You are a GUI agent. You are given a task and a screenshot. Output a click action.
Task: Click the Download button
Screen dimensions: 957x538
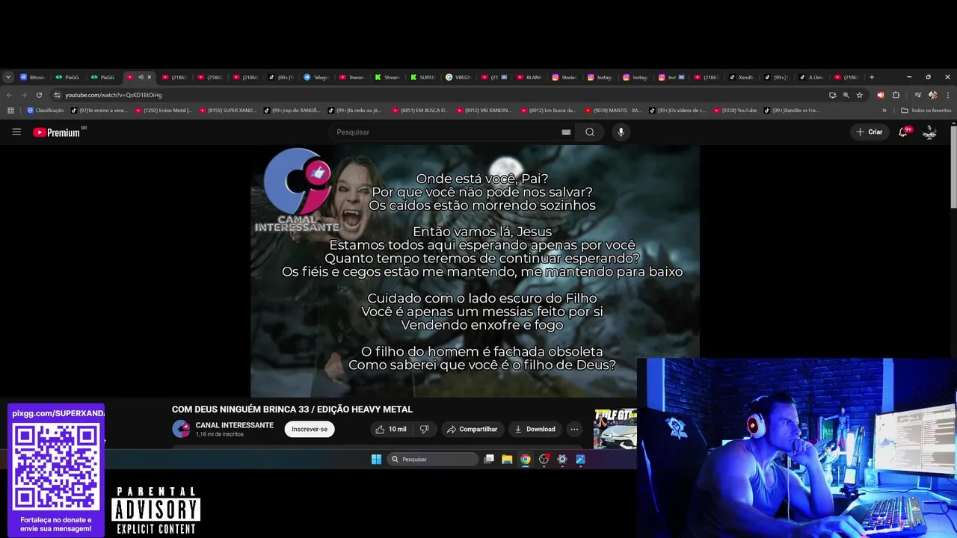pyautogui.click(x=535, y=429)
